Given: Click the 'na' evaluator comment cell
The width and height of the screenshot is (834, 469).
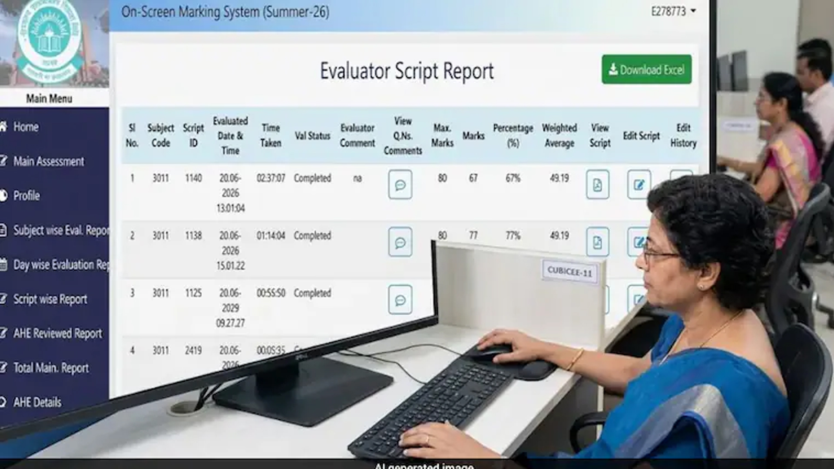Looking at the screenshot, I should 357,178.
